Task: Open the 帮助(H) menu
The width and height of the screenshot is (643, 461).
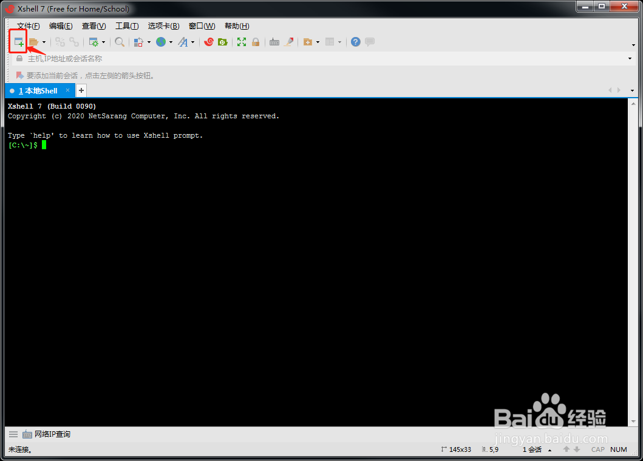Action: [x=237, y=26]
